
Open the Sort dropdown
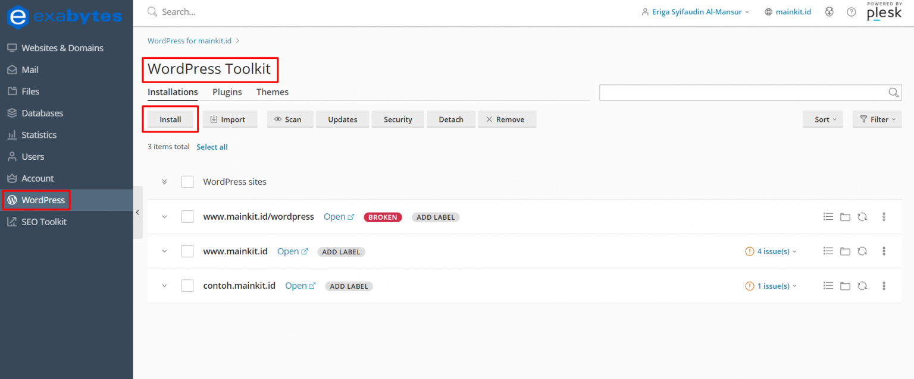point(823,119)
